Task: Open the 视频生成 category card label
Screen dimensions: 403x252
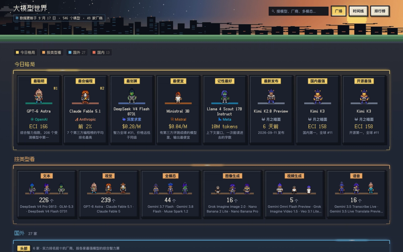Action: pyautogui.click(x=294, y=176)
